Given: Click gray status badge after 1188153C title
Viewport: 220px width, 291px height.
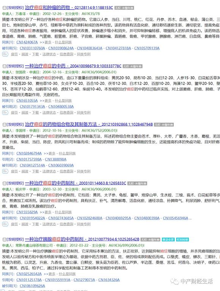Looking at the screenshot, I should click(x=124, y=8).
